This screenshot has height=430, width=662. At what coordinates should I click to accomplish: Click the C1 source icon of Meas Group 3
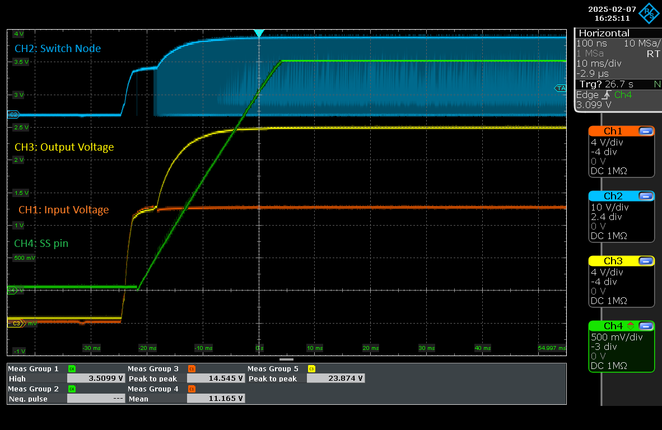point(191,368)
